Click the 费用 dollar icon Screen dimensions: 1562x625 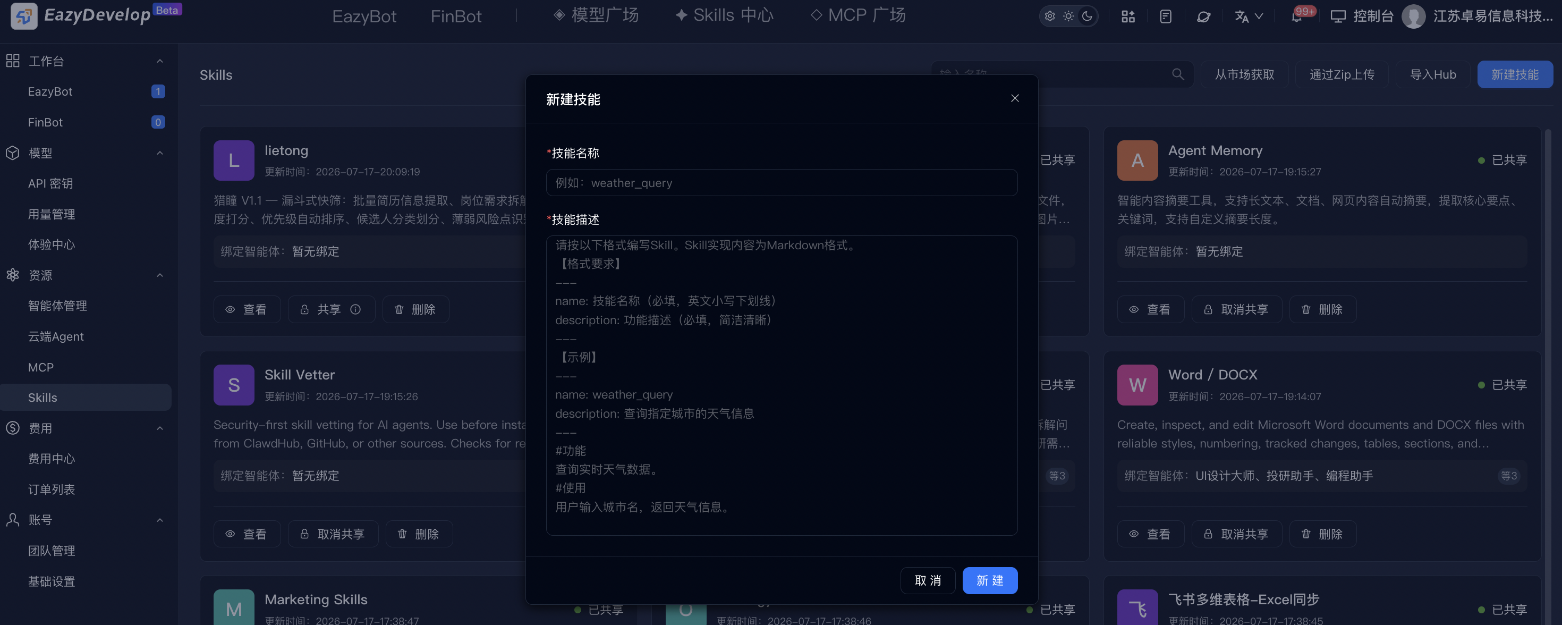click(x=13, y=428)
